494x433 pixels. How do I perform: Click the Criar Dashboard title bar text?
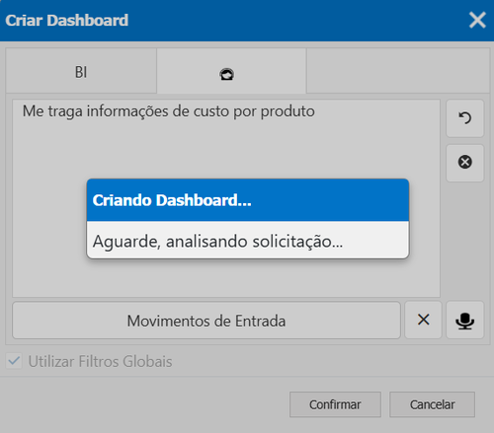click(x=67, y=21)
